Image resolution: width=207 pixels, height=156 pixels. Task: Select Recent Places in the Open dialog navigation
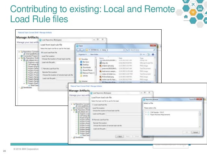tap(86, 70)
